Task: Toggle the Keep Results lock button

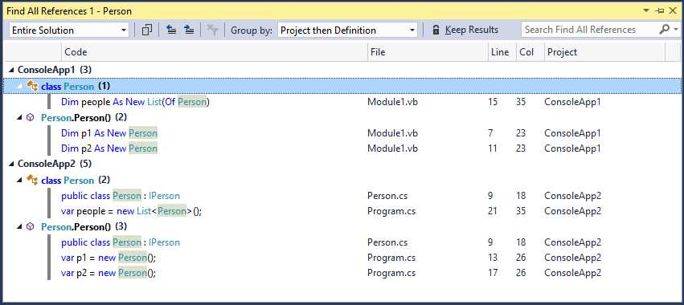Action: click(x=465, y=30)
